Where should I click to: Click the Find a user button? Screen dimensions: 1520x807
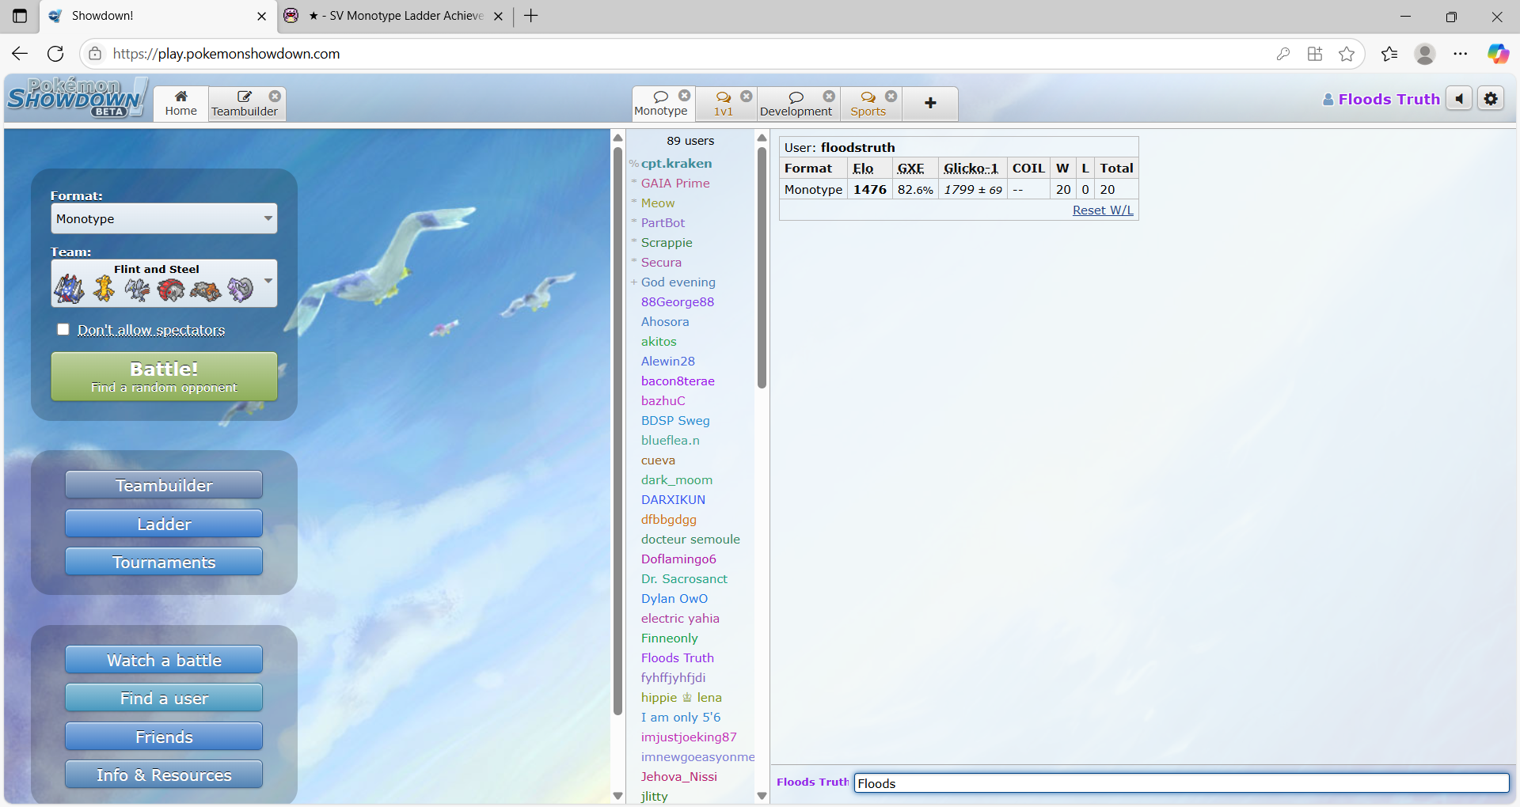point(164,698)
